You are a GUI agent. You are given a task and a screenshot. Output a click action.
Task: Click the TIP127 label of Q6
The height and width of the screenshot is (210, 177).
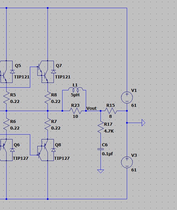tap(21, 158)
